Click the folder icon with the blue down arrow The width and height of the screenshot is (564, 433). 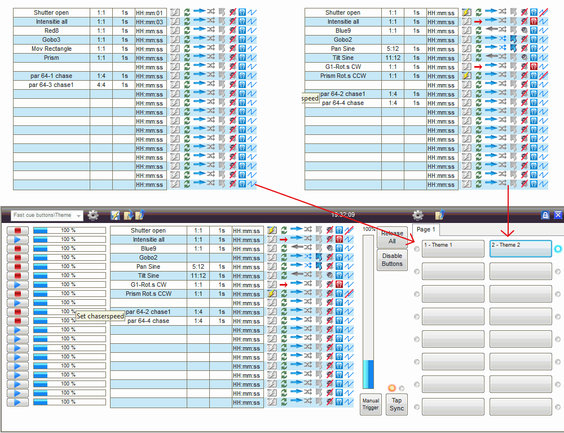129,215
